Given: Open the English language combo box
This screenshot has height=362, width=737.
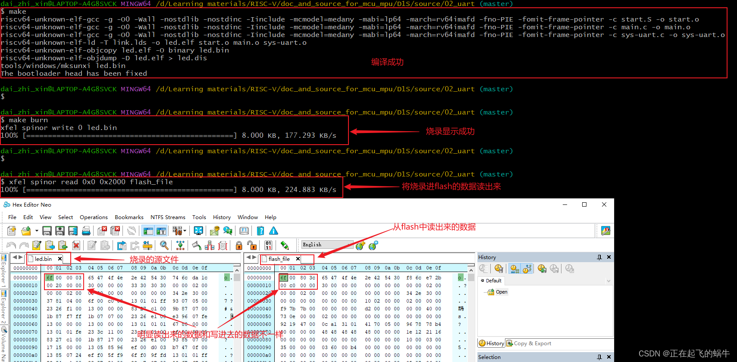Looking at the screenshot, I should pyautogui.click(x=328, y=244).
